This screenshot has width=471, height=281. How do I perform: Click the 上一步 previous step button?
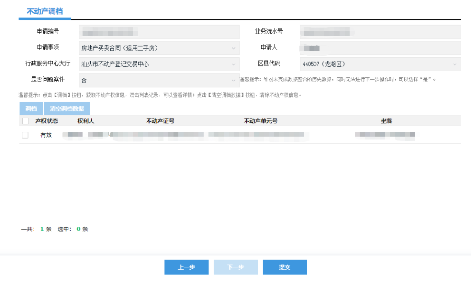click(187, 267)
